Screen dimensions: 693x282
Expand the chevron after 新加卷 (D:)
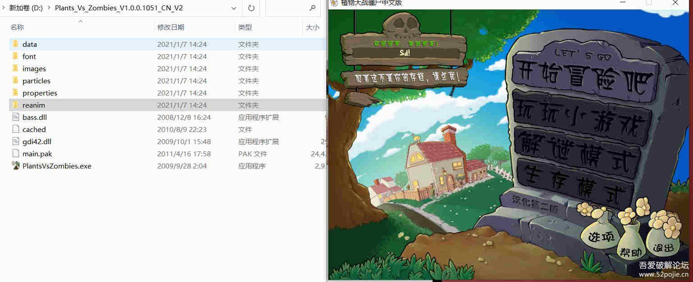(49, 8)
